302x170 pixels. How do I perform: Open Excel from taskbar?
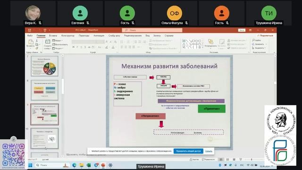coord(89,165)
